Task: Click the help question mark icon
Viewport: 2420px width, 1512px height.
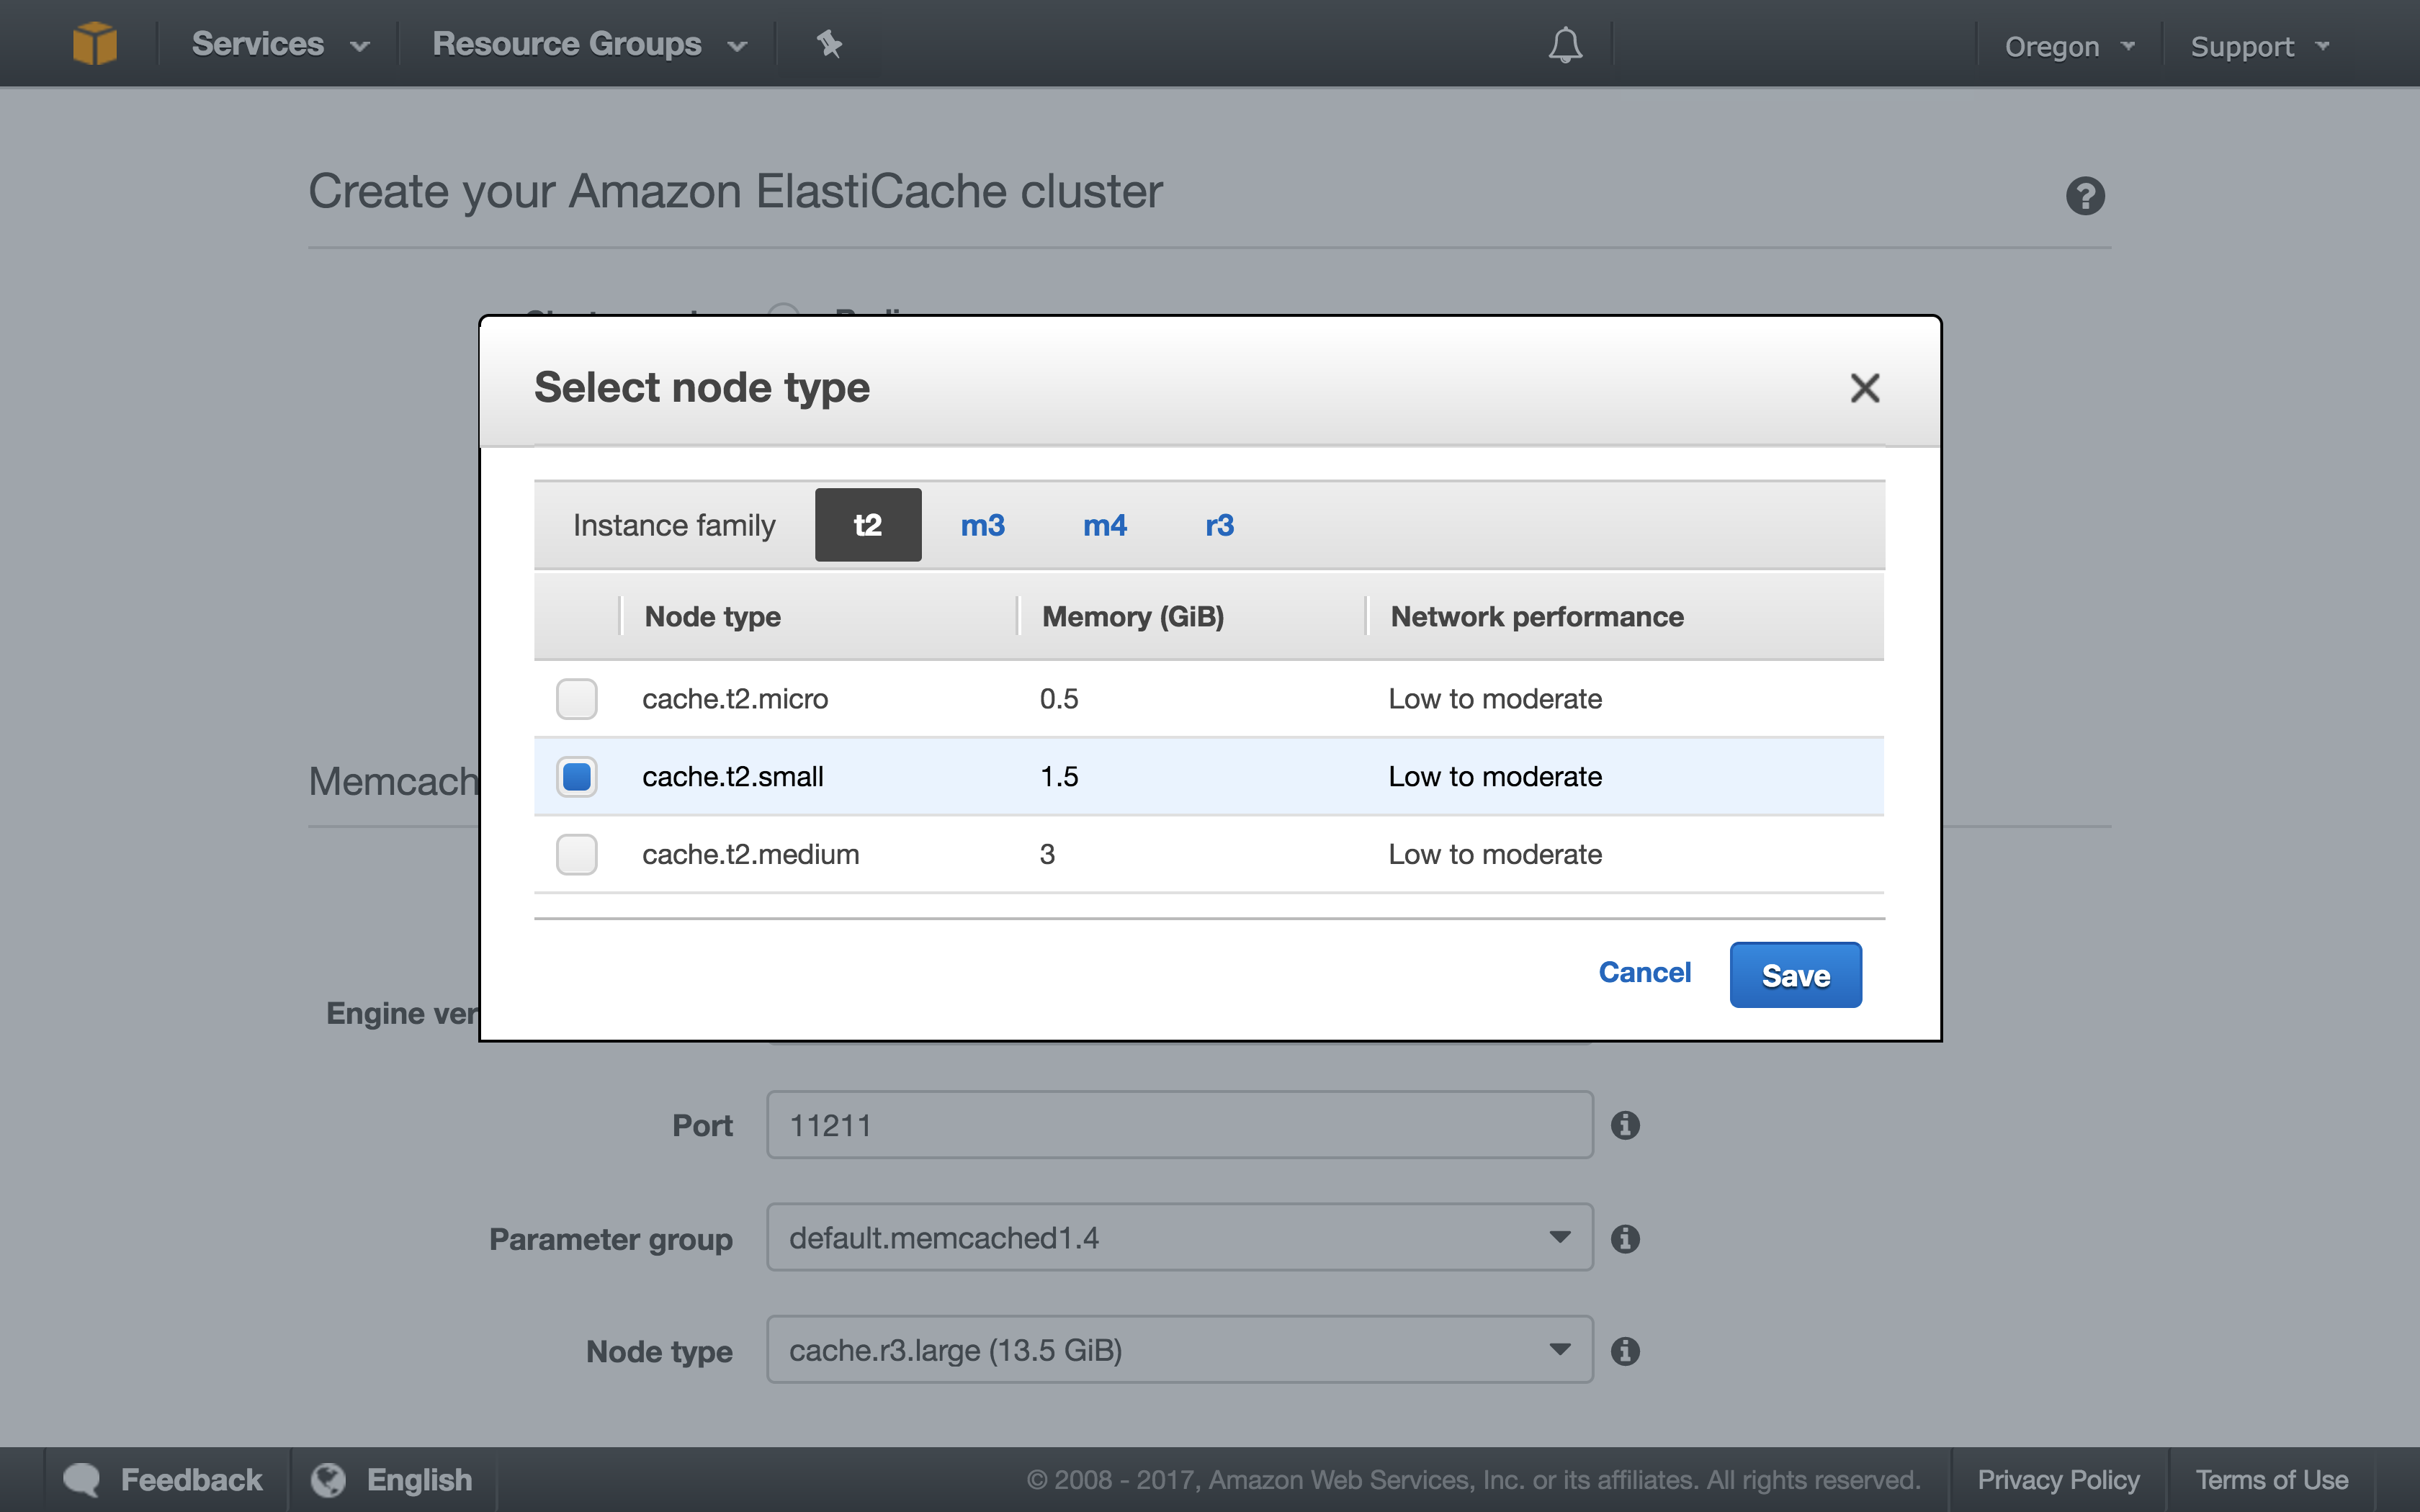Action: click(x=2085, y=196)
